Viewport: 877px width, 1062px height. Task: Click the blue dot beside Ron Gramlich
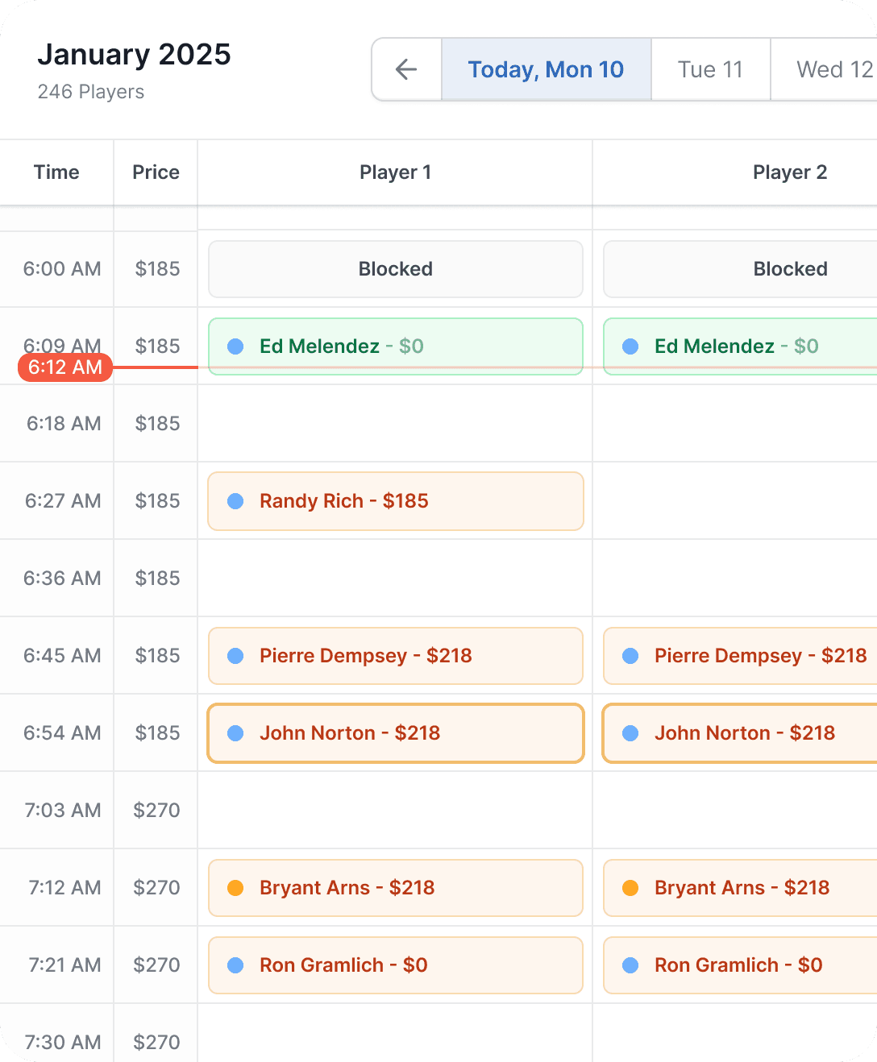coord(235,965)
